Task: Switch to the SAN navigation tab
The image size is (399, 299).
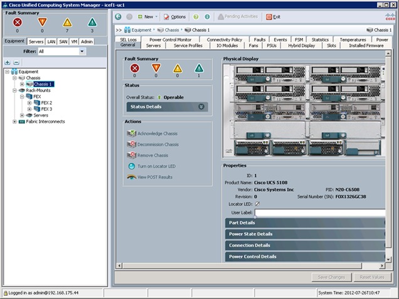Action: (x=63, y=41)
